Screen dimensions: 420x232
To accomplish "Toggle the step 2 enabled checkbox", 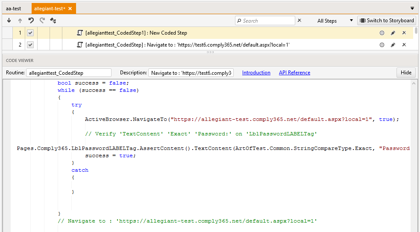I will point(30,45).
